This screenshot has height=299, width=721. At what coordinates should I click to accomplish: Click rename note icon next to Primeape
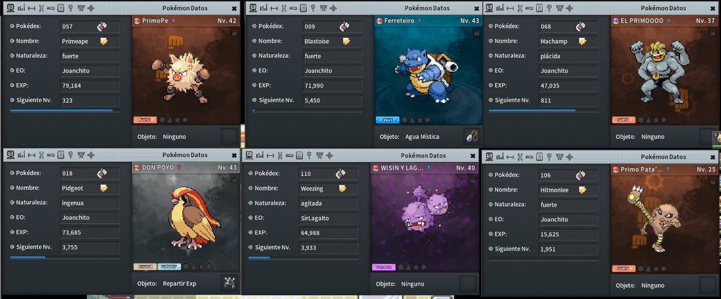(104, 41)
